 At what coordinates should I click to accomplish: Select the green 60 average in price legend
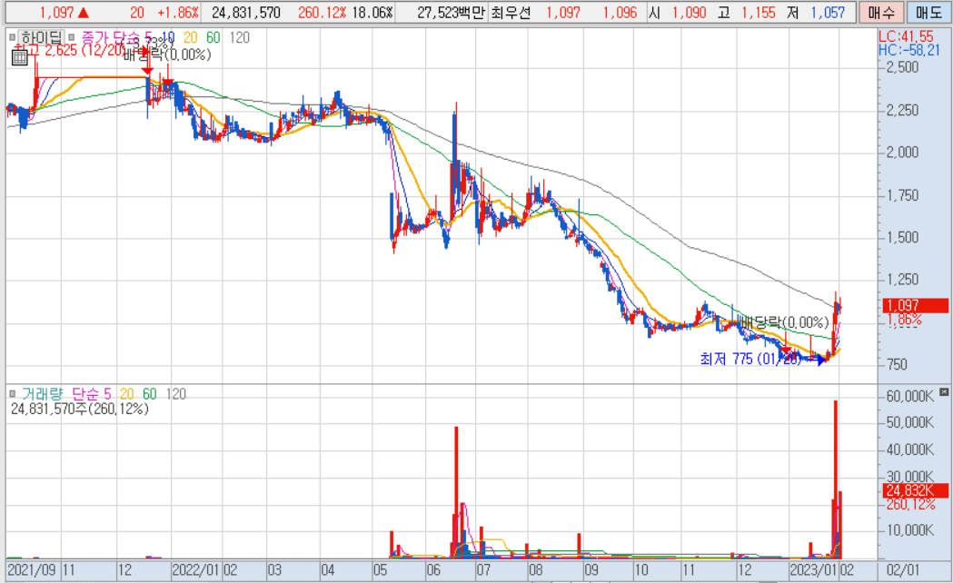coord(213,37)
